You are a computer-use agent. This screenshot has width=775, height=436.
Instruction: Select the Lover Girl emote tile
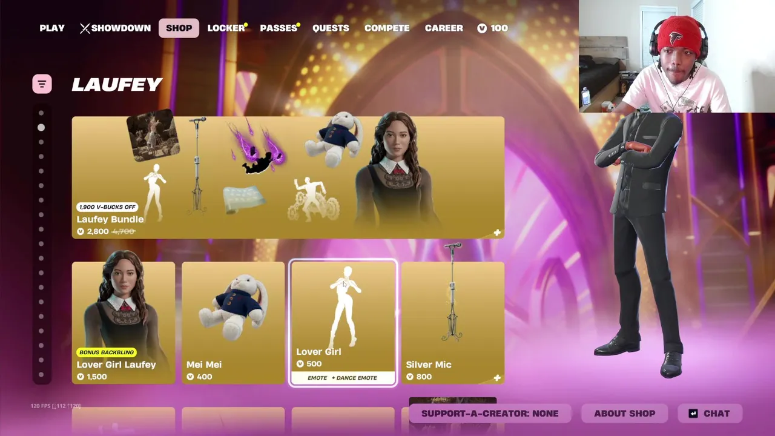343,323
